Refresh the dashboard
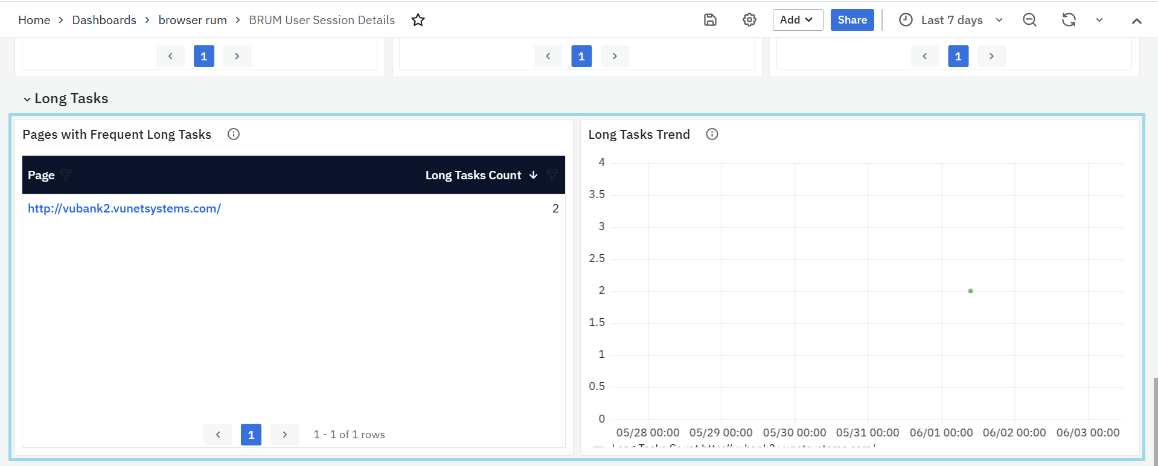Screen dimensions: 1158x466 click(1069, 20)
